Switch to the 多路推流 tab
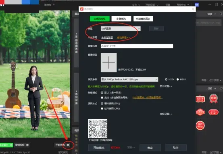 121,19
